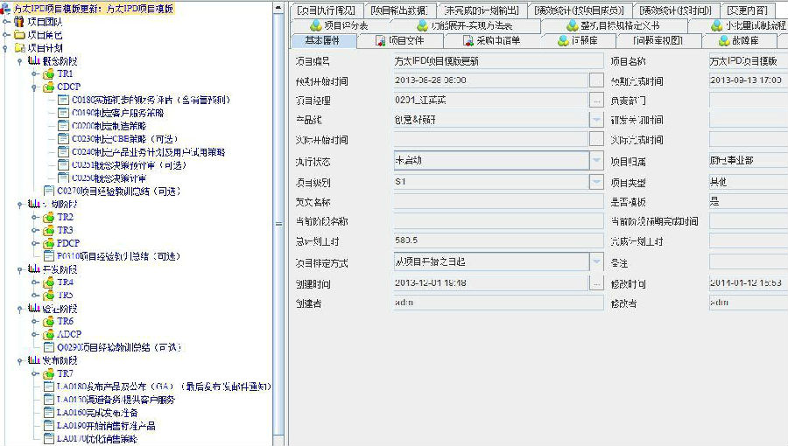Click the C0190 task document icon

tap(63, 113)
